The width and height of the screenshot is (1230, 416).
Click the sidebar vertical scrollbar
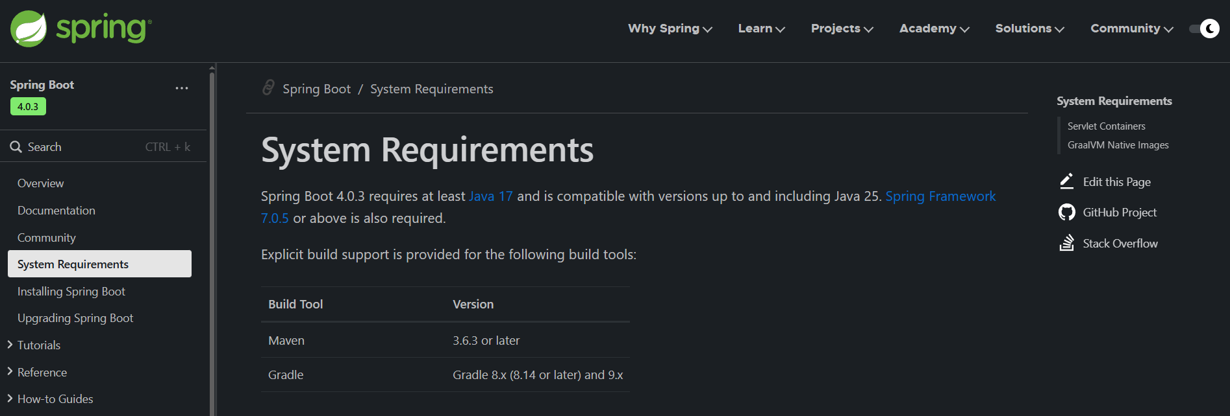click(x=212, y=243)
